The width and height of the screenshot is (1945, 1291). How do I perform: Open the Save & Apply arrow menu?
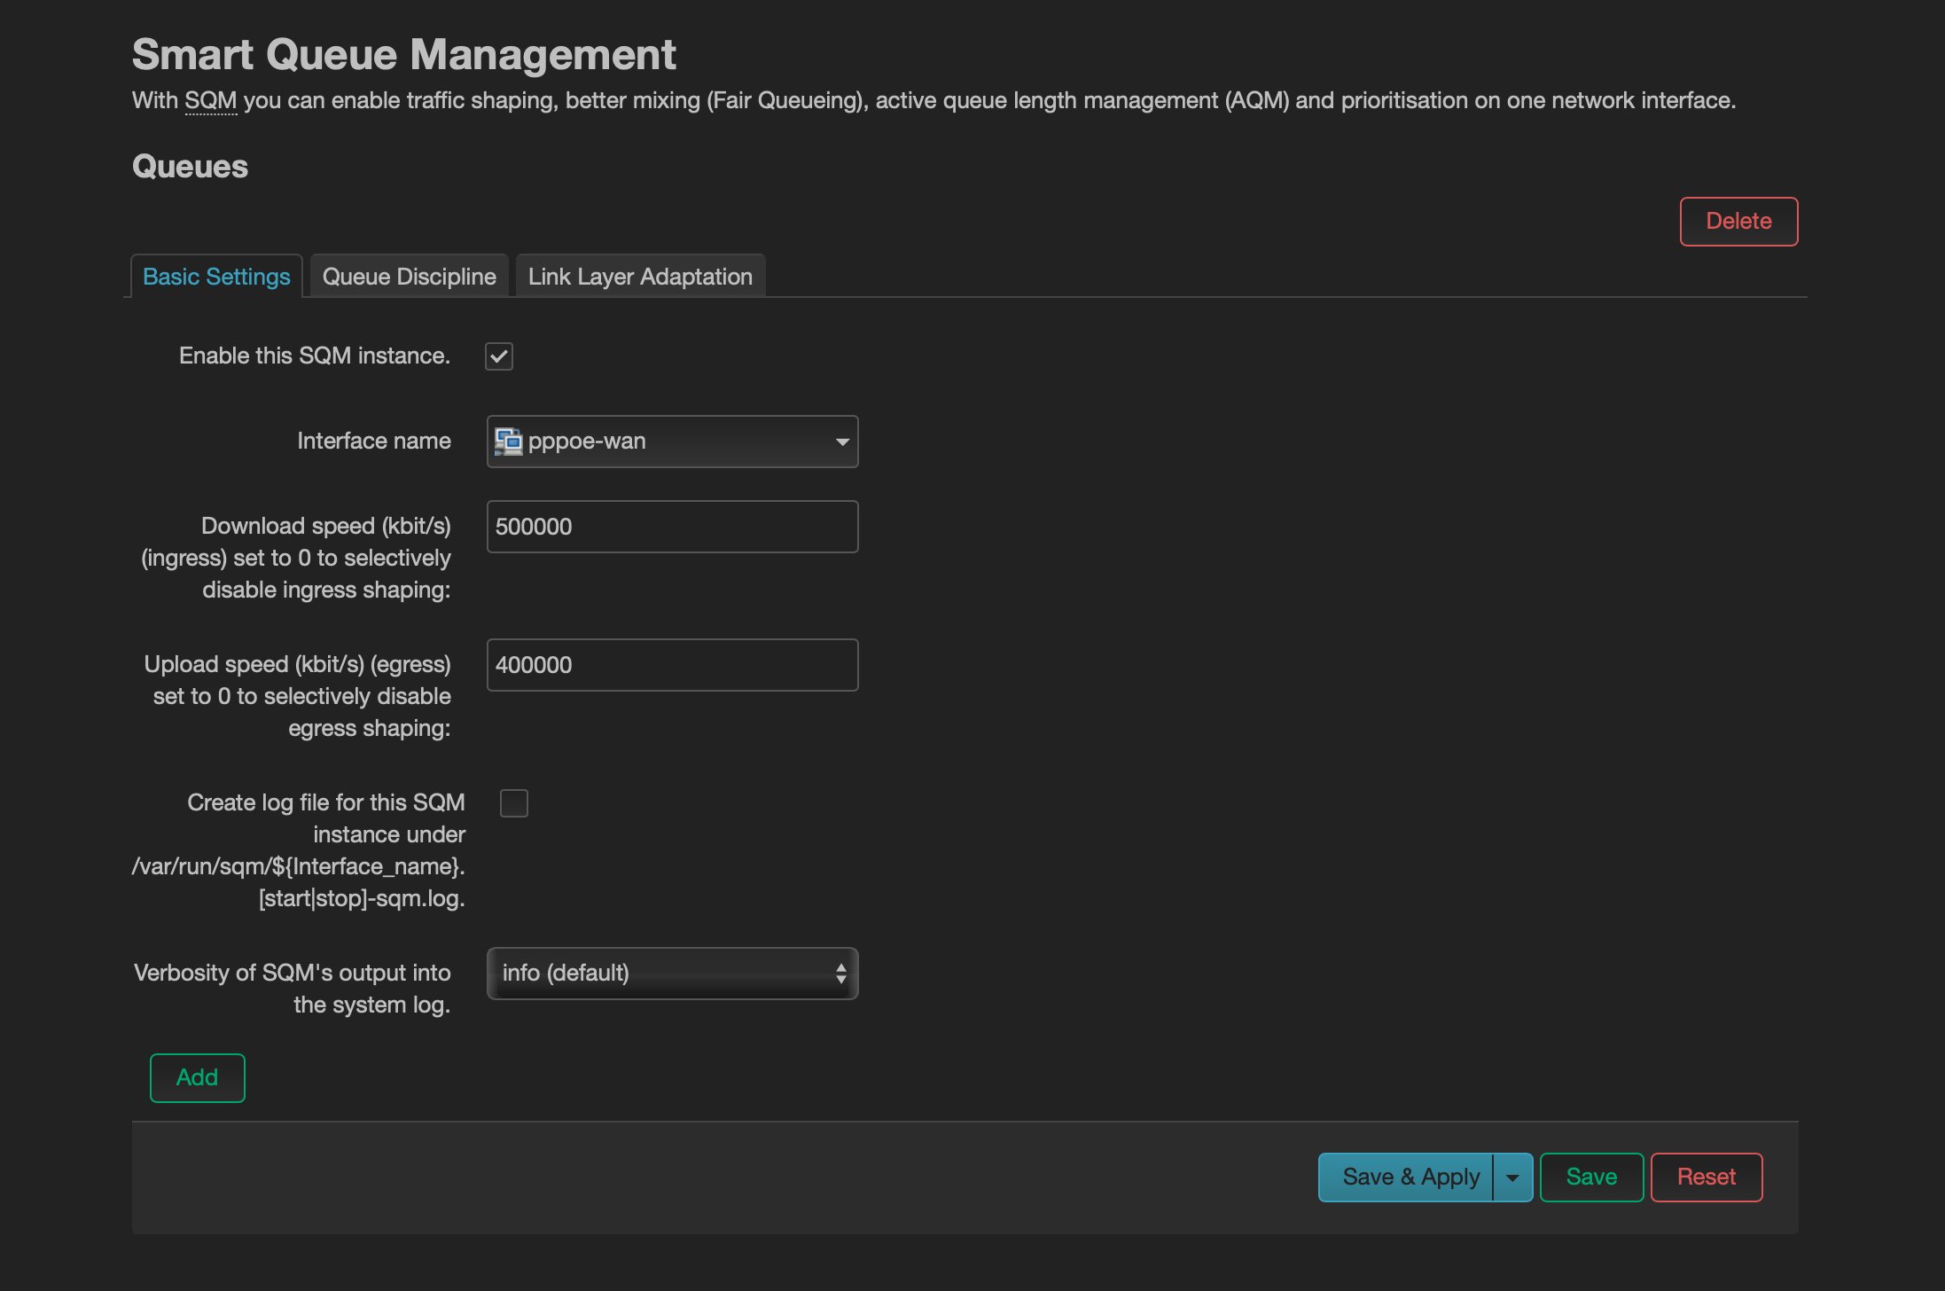pyautogui.click(x=1512, y=1178)
